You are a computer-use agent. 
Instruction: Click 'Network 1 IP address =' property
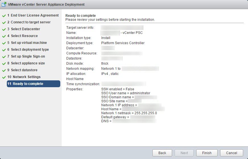(119, 105)
